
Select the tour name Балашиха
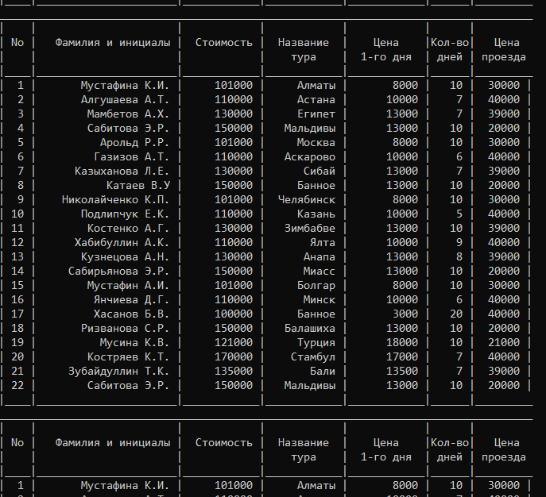pos(310,329)
